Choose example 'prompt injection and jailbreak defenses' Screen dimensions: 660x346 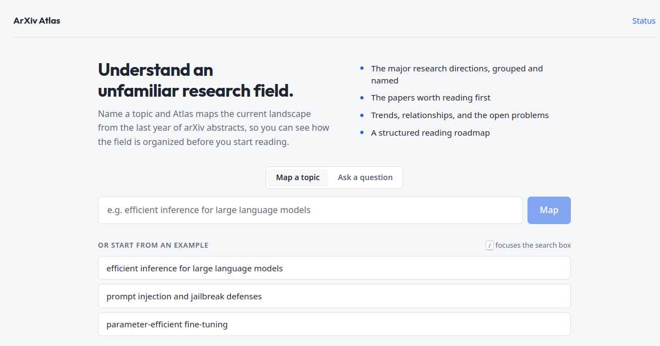(334, 296)
